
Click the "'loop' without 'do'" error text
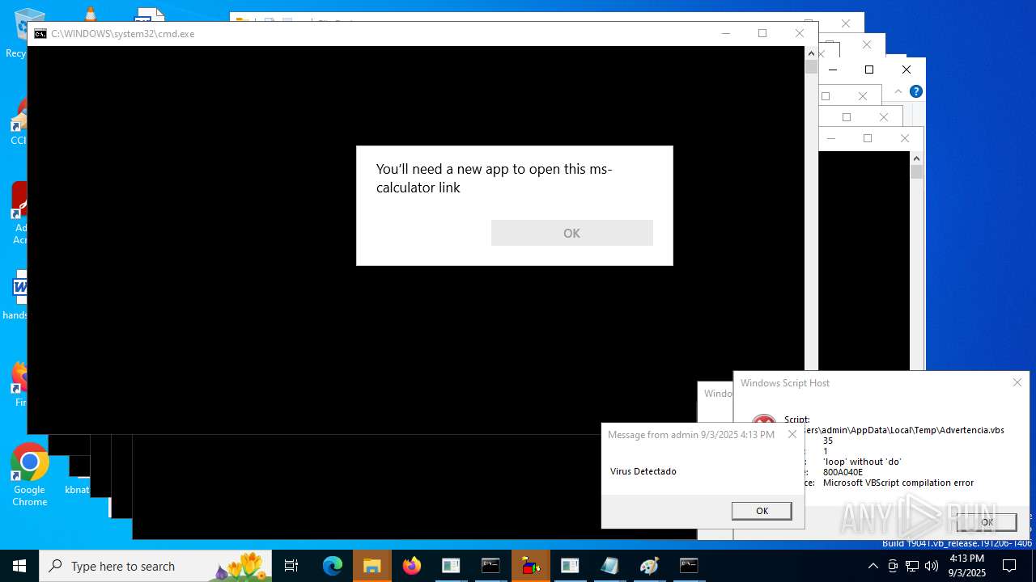point(862,462)
